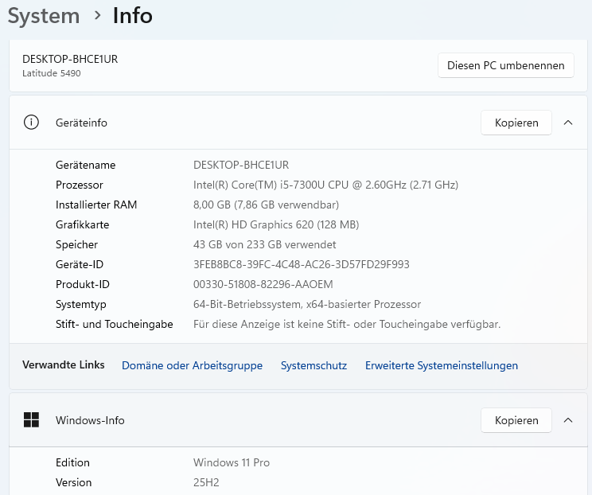Open Domäne oder Arbeitsgruppe link

[x=192, y=365]
